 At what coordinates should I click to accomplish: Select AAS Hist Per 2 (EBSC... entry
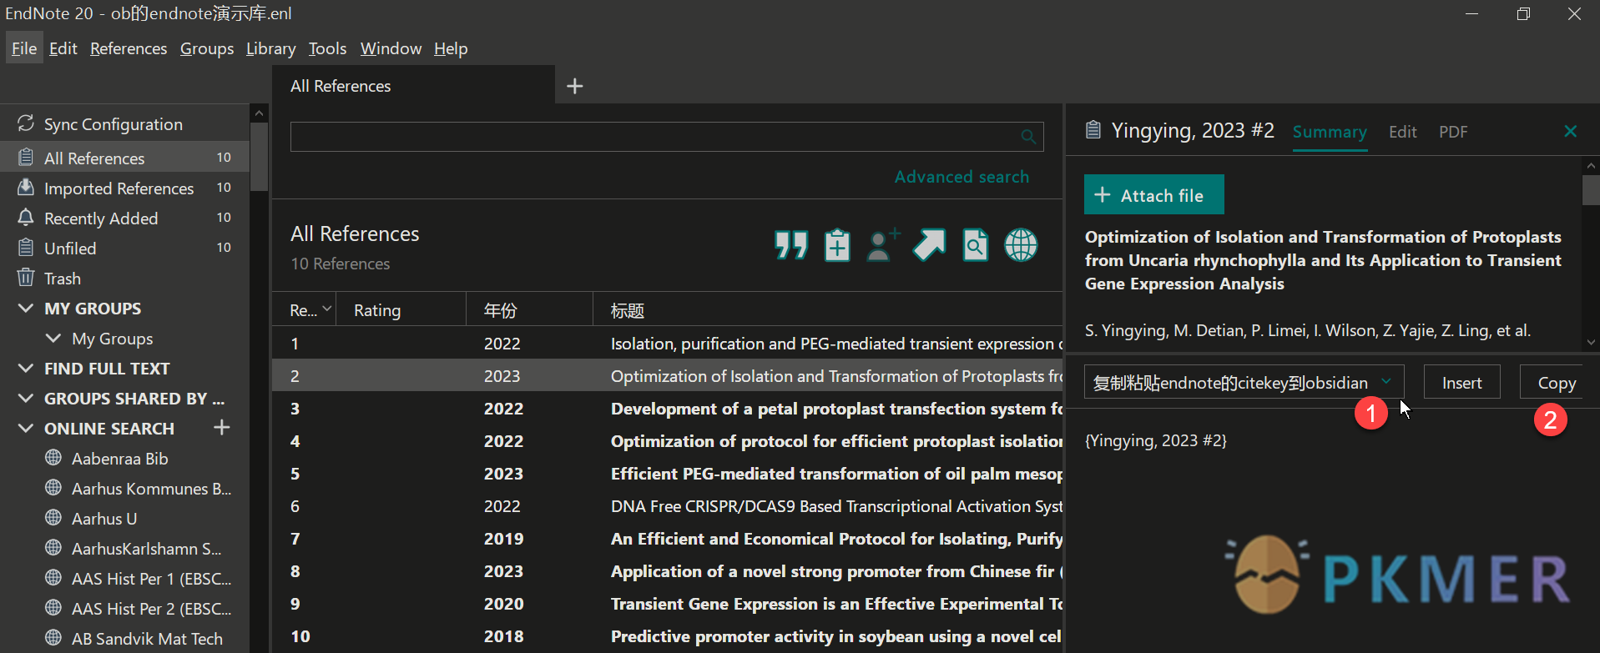tap(152, 609)
